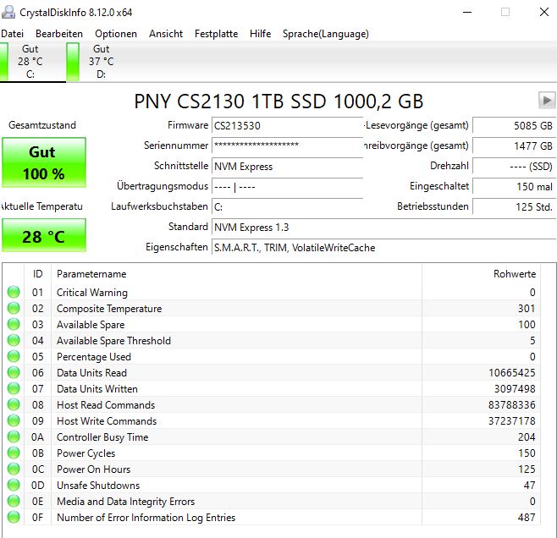Viewport: 557px width, 538px height.
Task: Switch to the D: drive tab
Action: click(x=102, y=62)
